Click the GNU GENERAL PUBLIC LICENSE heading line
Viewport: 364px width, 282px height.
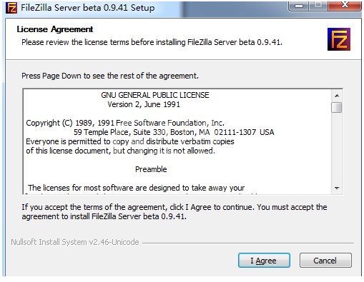click(155, 95)
